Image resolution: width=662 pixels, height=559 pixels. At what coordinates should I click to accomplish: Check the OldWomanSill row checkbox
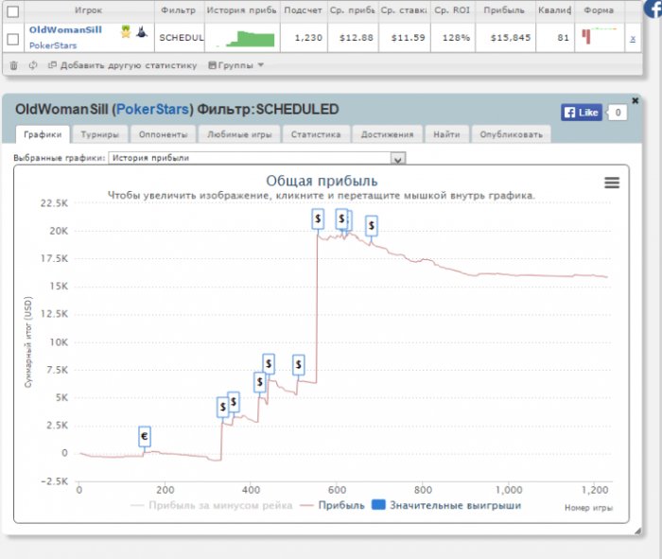point(12,39)
